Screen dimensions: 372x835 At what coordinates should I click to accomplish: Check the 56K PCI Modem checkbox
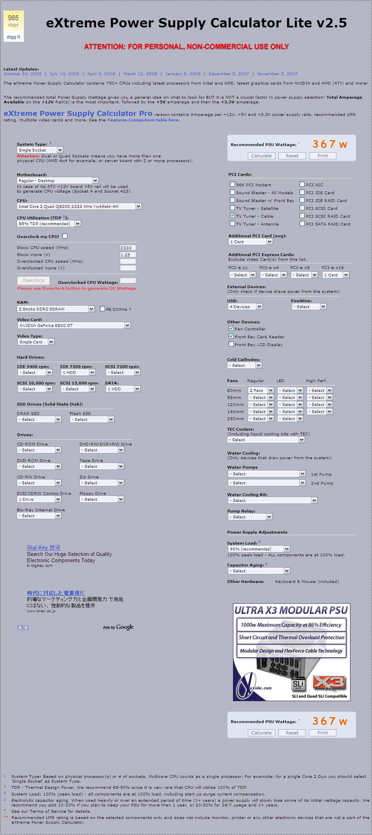232,184
